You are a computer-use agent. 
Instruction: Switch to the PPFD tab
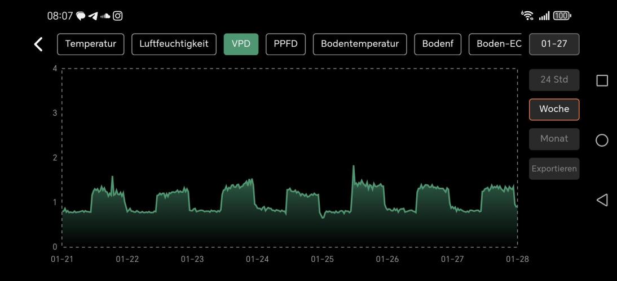click(x=286, y=44)
